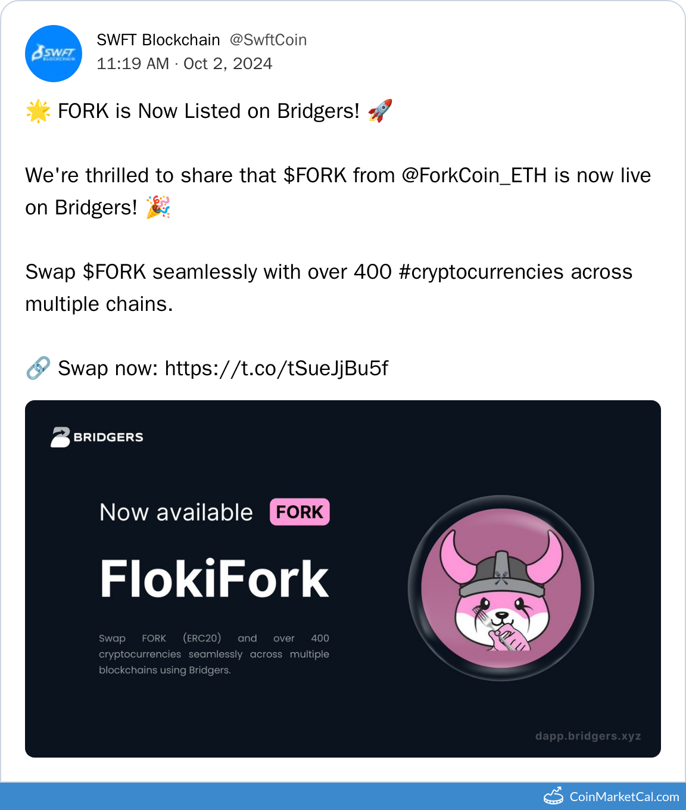Viewport: 686px width, 810px height.
Task: Click the Now available banner text
Action: [x=176, y=513]
